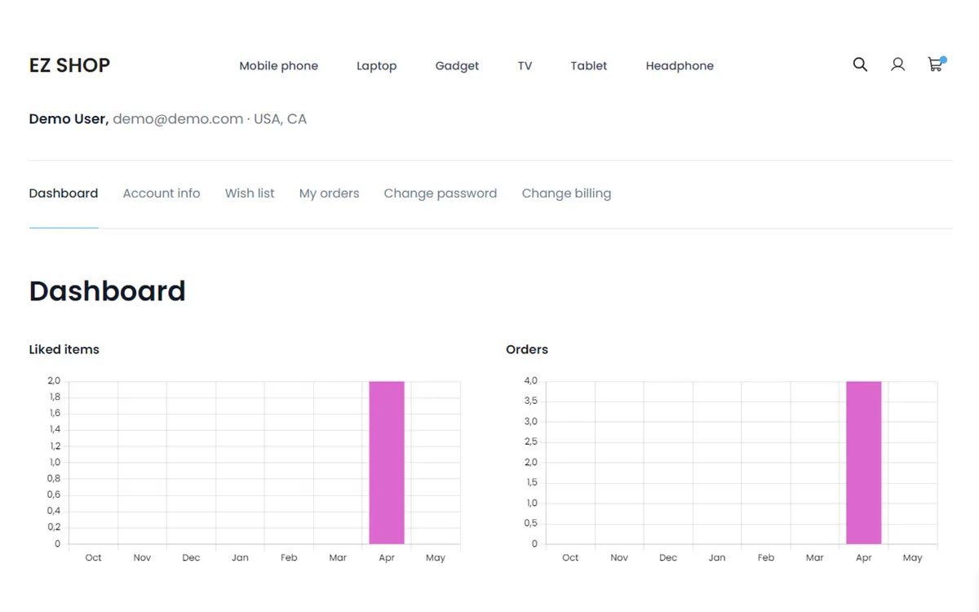The width and height of the screenshot is (979, 612).
Task: Select the Dashboard tab
Action: point(64,193)
